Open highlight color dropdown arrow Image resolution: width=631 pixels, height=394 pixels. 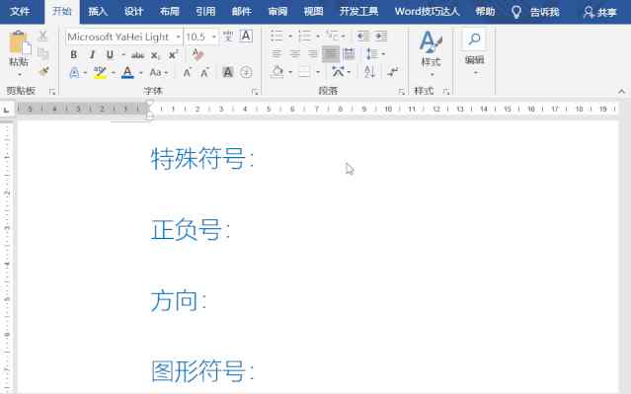[114, 73]
